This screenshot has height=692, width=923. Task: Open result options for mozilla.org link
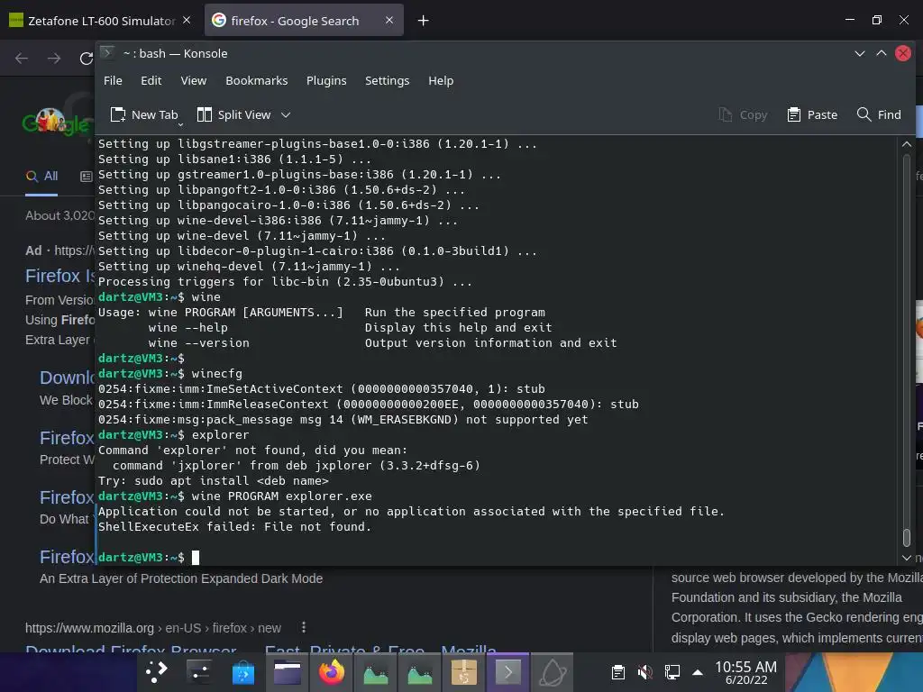click(x=304, y=627)
